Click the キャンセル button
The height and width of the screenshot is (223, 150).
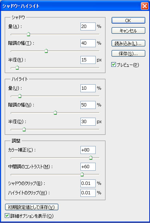pos(128,31)
